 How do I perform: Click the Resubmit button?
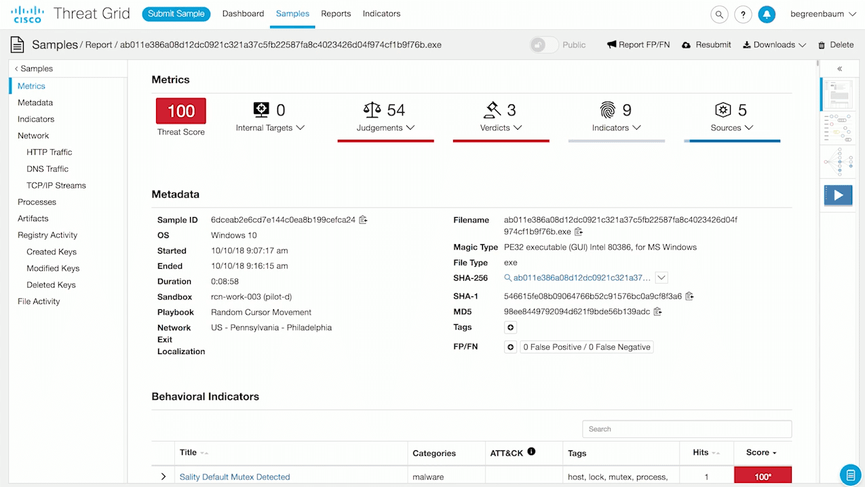(x=706, y=45)
